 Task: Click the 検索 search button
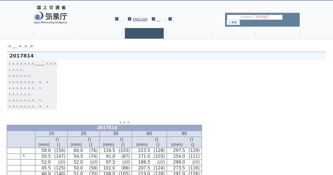(x=233, y=22)
